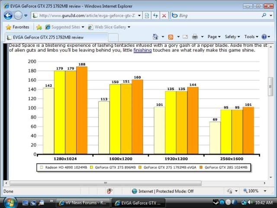The width and height of the screenshot is (277, 208).
Task: Click the Refresh arrows icon
Action: click(x=155, y=16)
